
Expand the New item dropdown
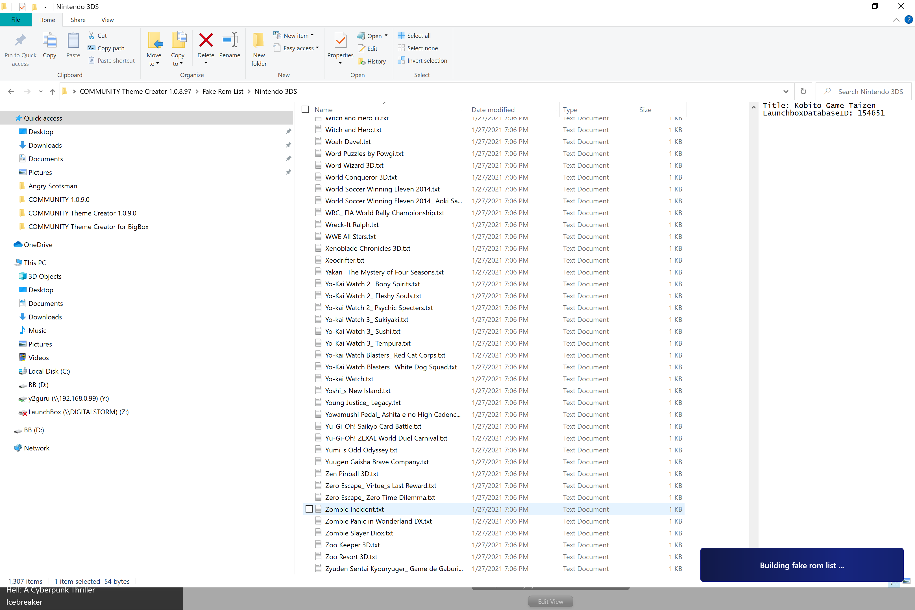(x=312, y=35)
